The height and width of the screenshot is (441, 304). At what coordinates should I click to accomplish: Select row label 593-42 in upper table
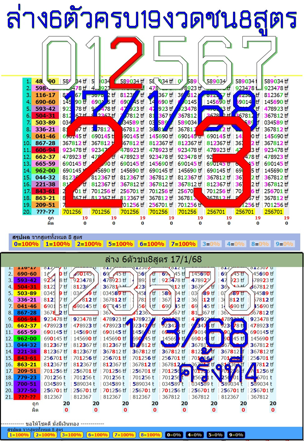click(x=45, y=109)
